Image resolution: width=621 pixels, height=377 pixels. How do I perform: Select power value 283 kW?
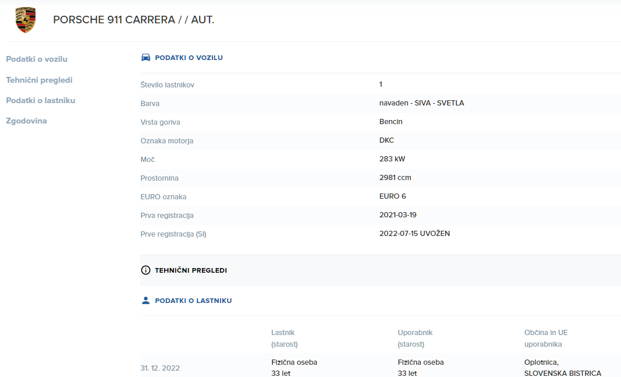coord(392,159)
